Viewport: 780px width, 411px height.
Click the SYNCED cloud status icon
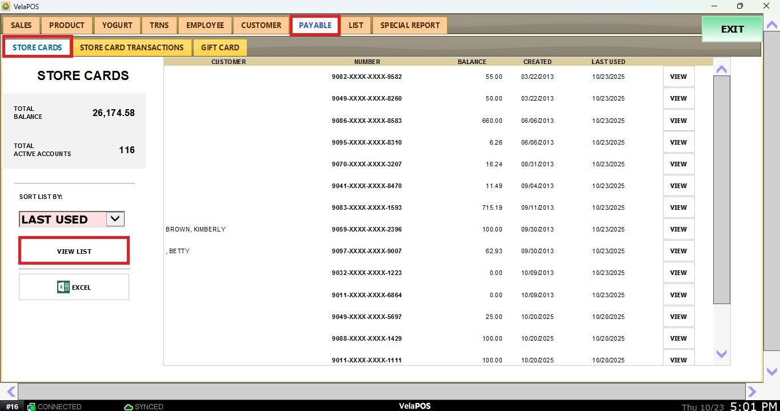pos(129,406)
